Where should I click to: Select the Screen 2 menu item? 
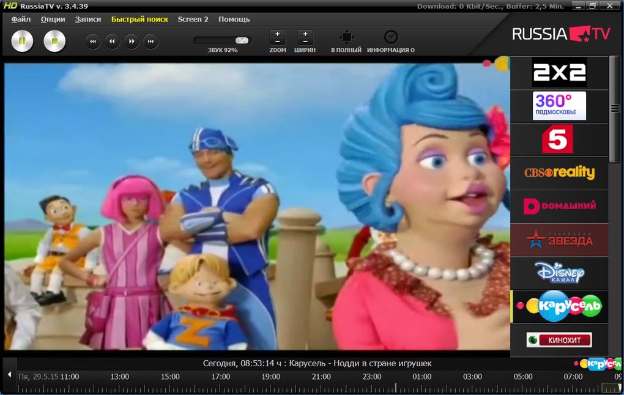(193, 19)
